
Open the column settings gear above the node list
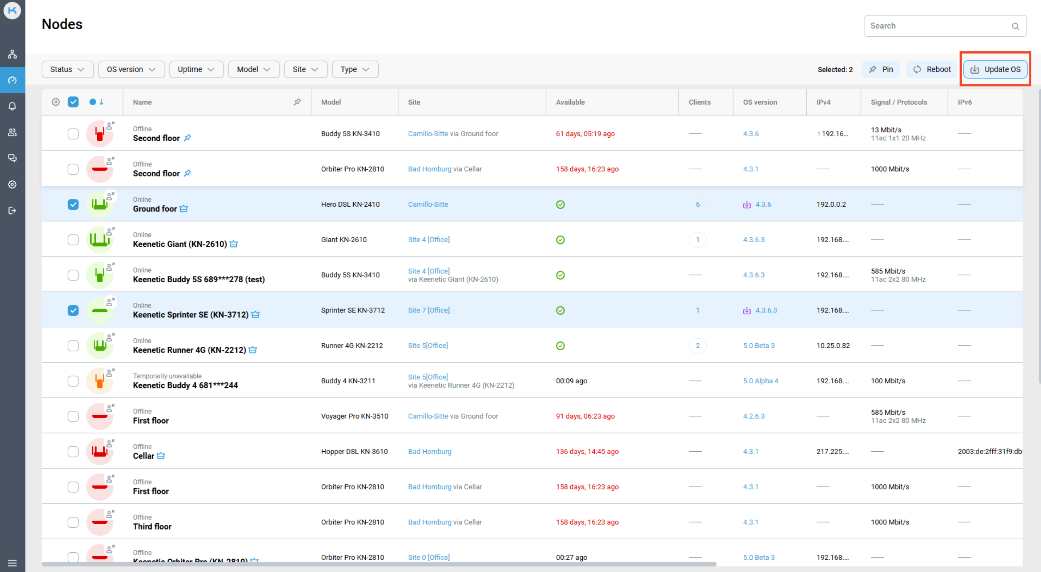coord(55,102)
